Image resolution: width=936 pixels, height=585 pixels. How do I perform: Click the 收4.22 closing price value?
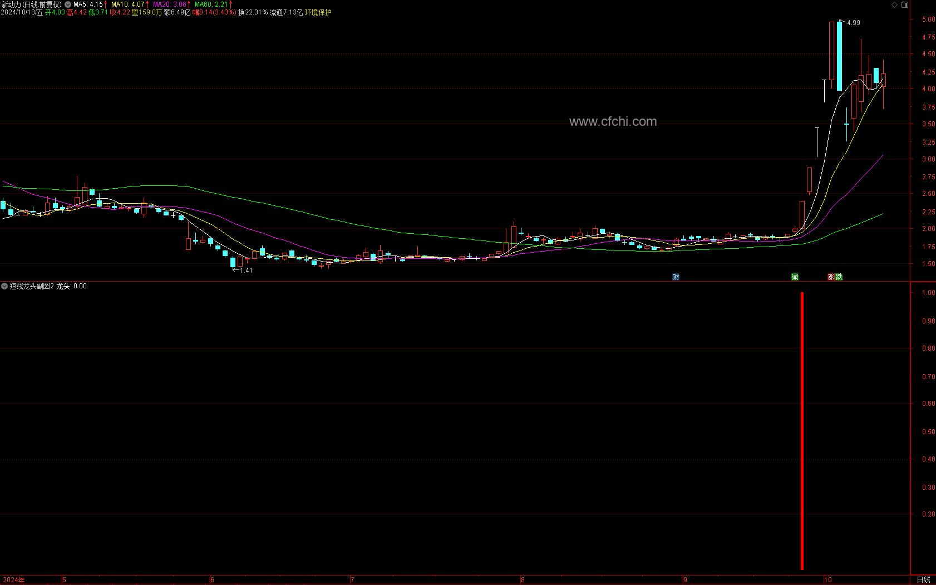[120, 12]
